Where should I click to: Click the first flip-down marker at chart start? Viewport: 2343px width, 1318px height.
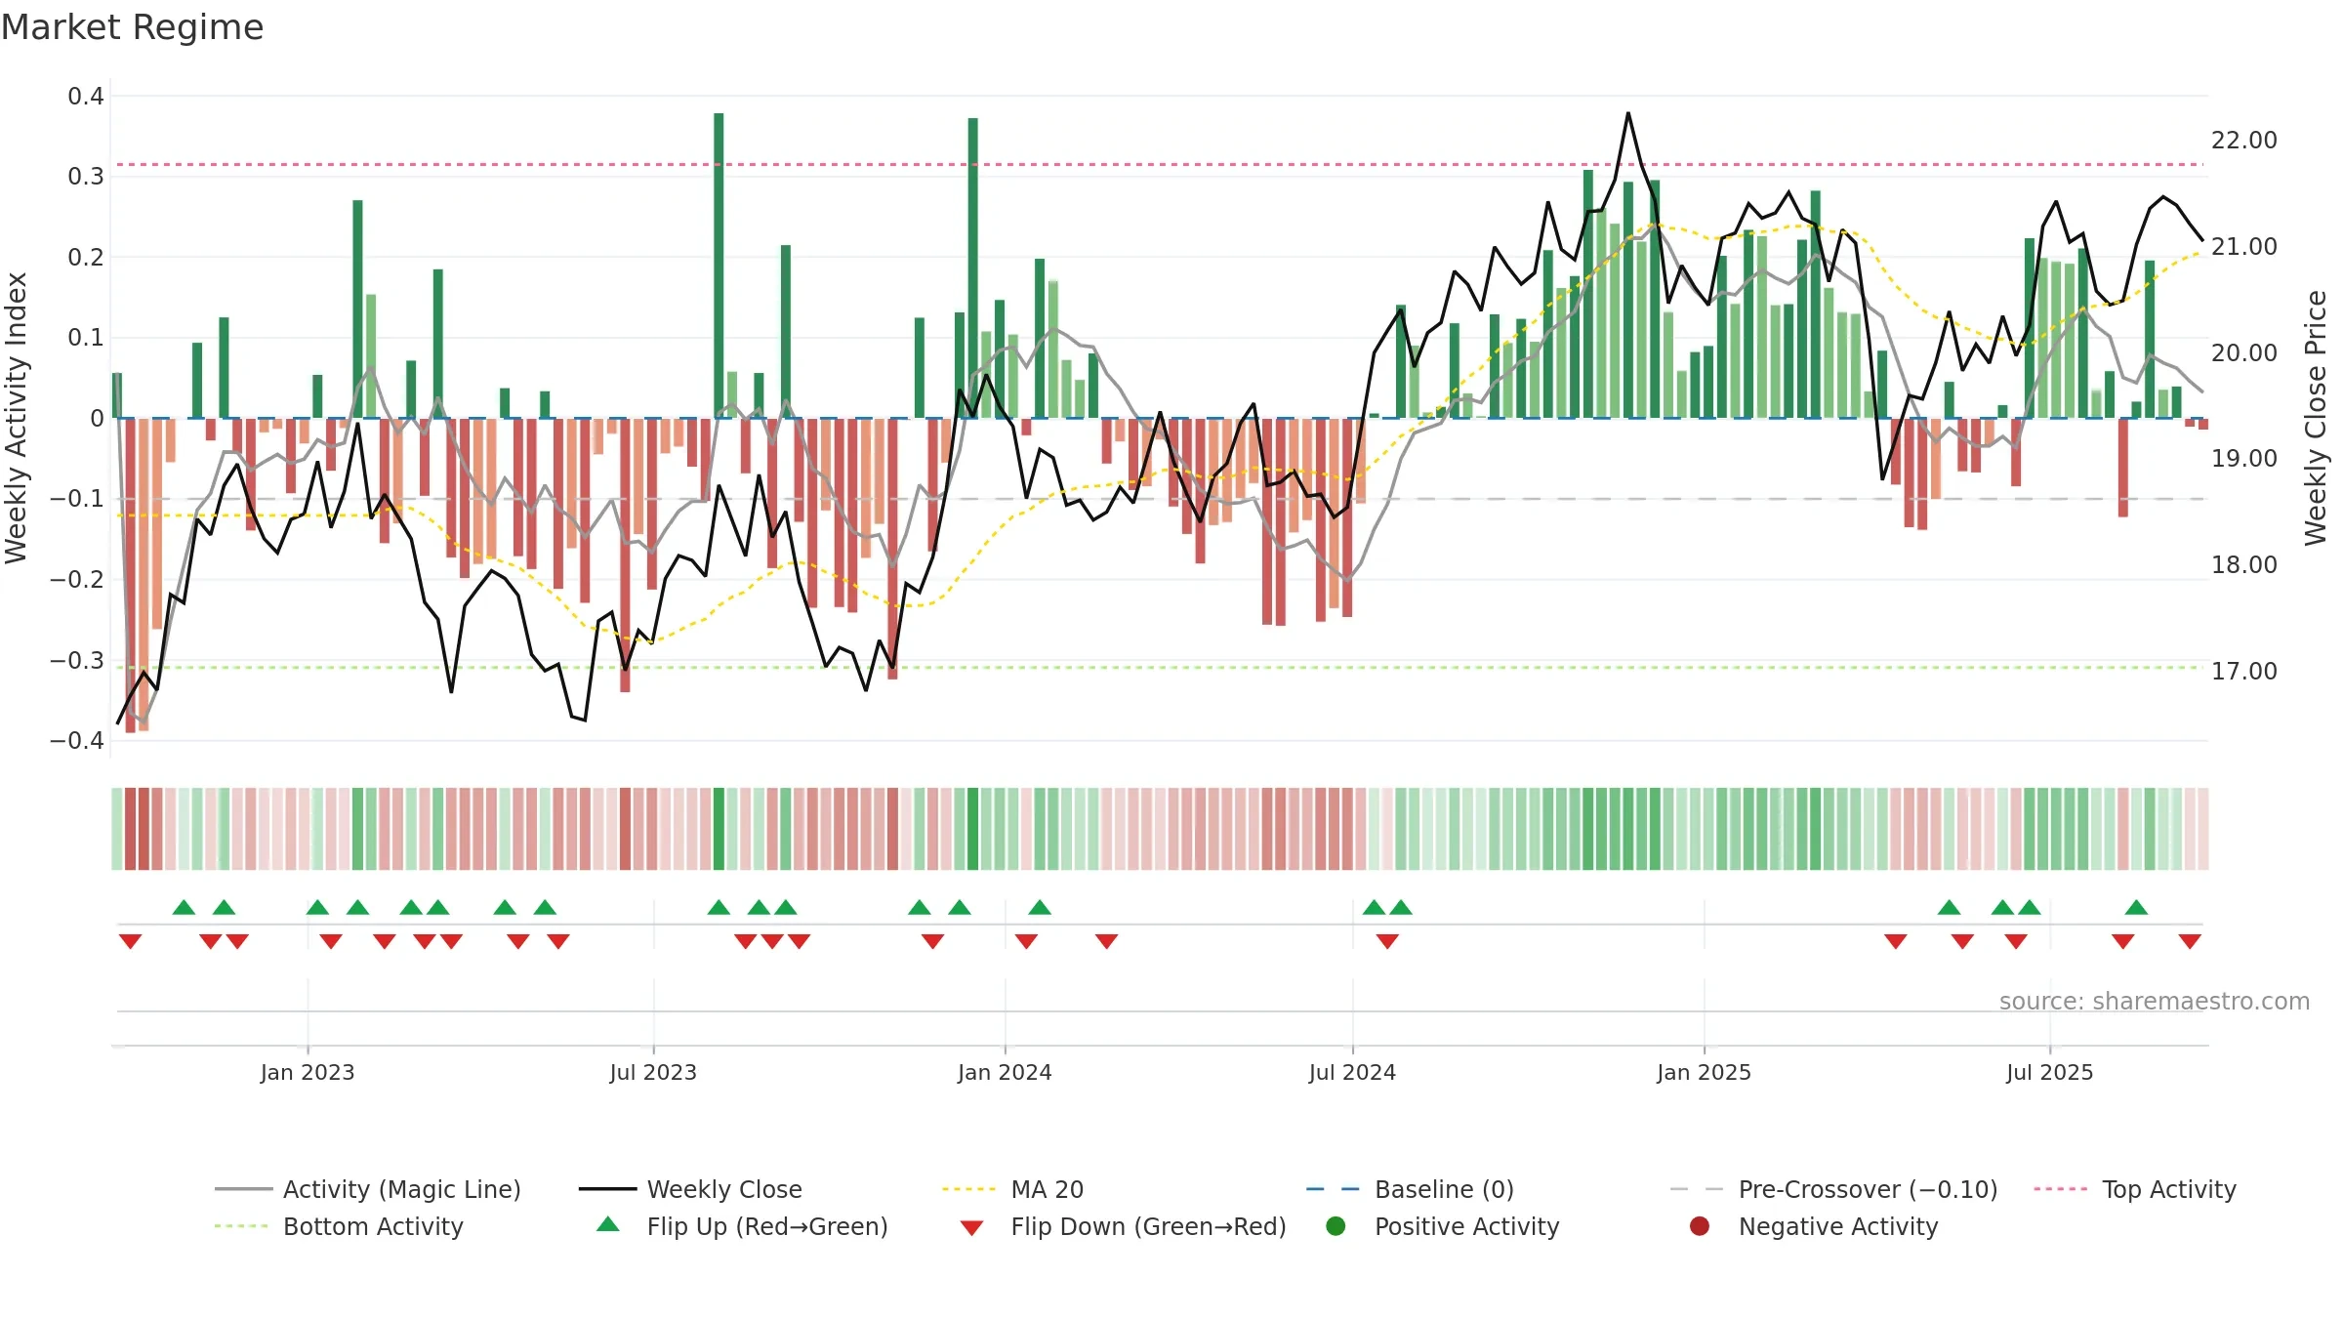click(130, 941)
